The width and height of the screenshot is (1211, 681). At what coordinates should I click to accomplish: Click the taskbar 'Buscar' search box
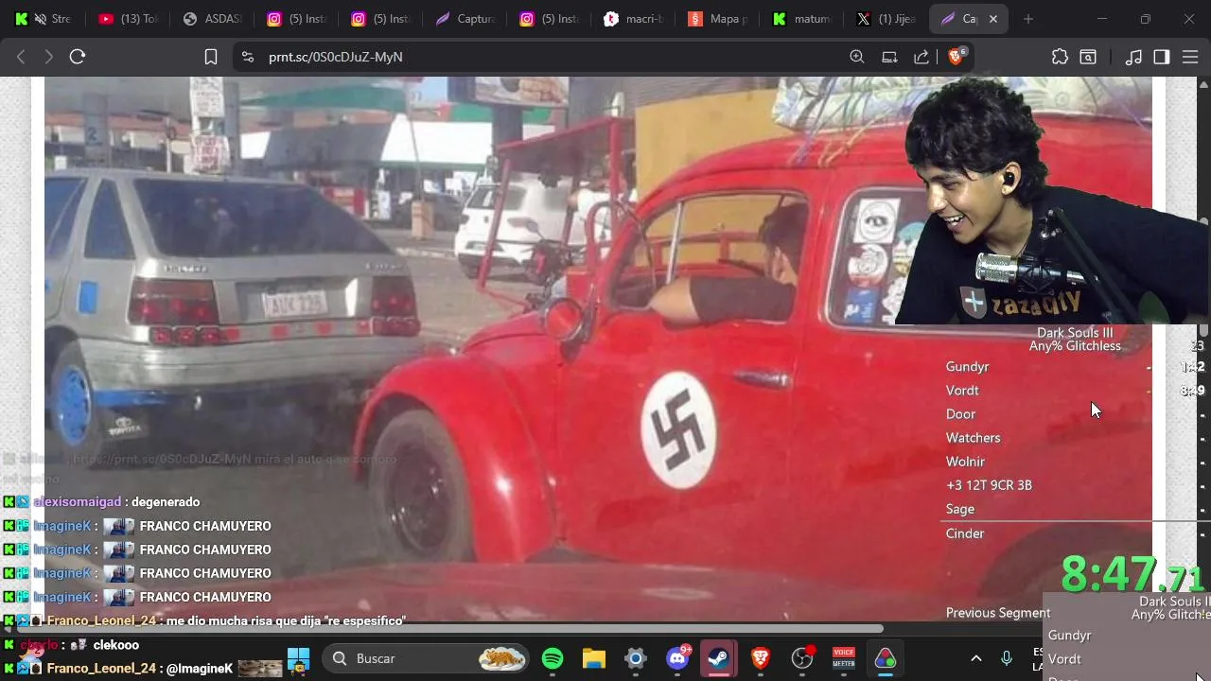425,658
